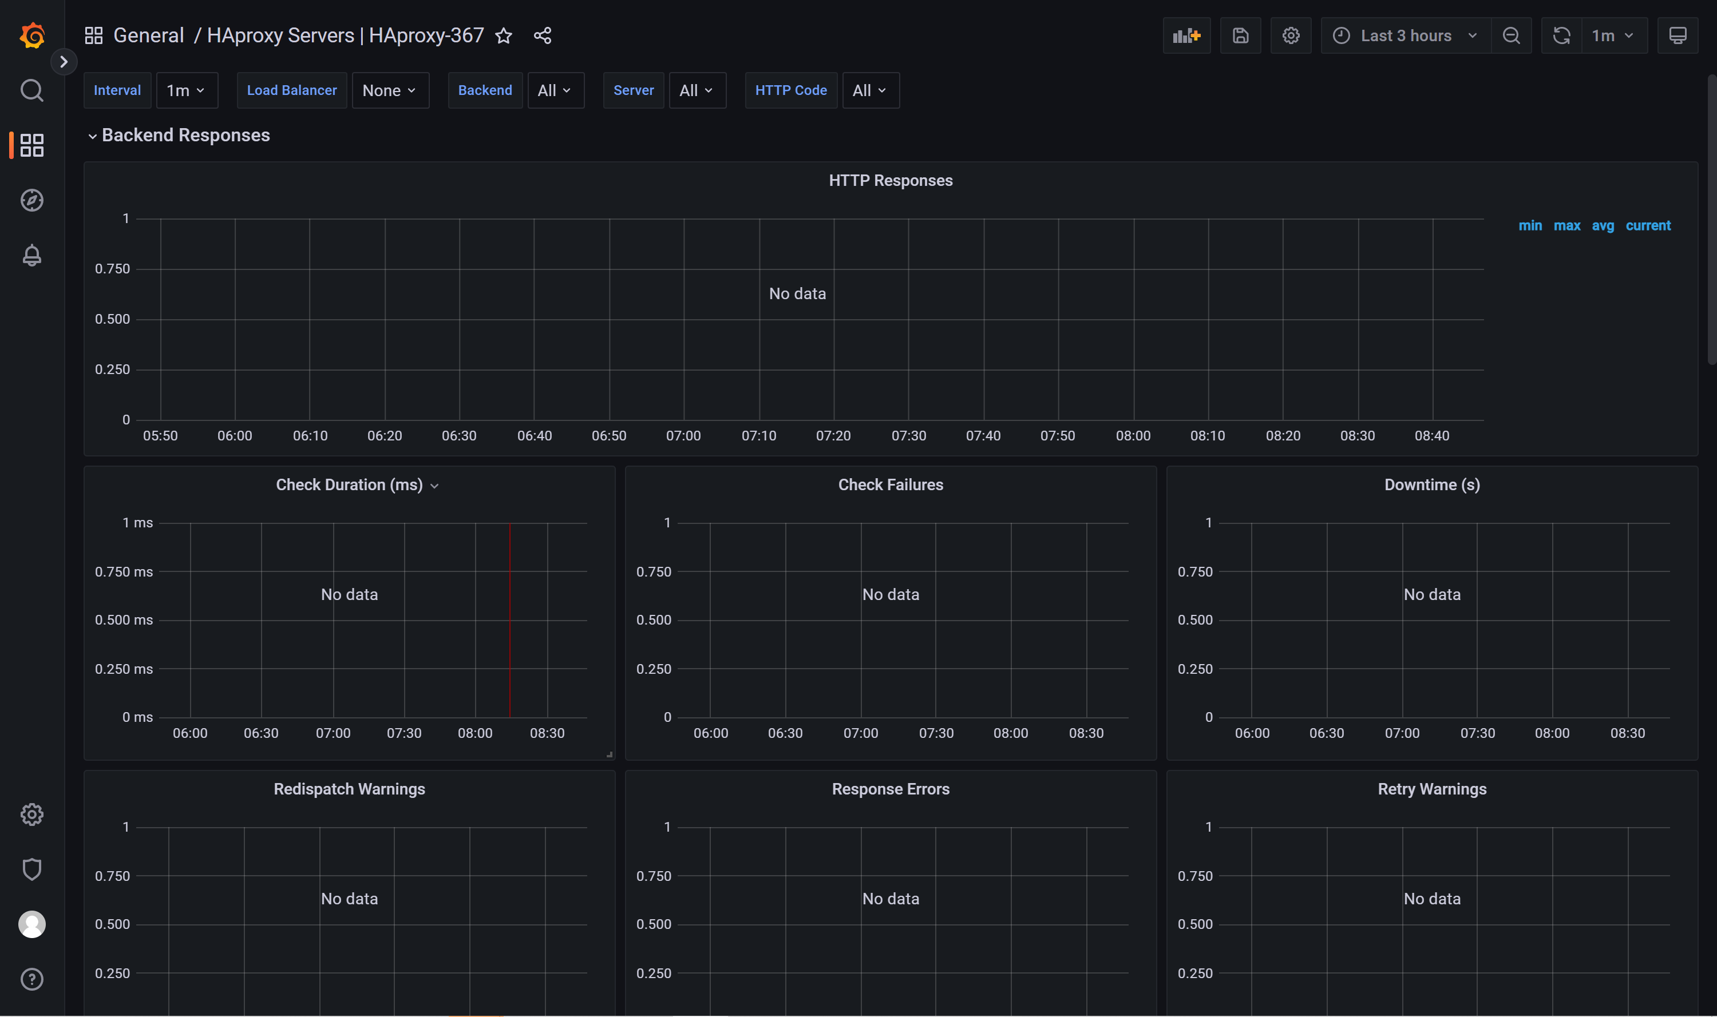Click the HAproxy Servers dashboard title
This screenshot has height=1017, width=1717.
(x=346, y=35)
